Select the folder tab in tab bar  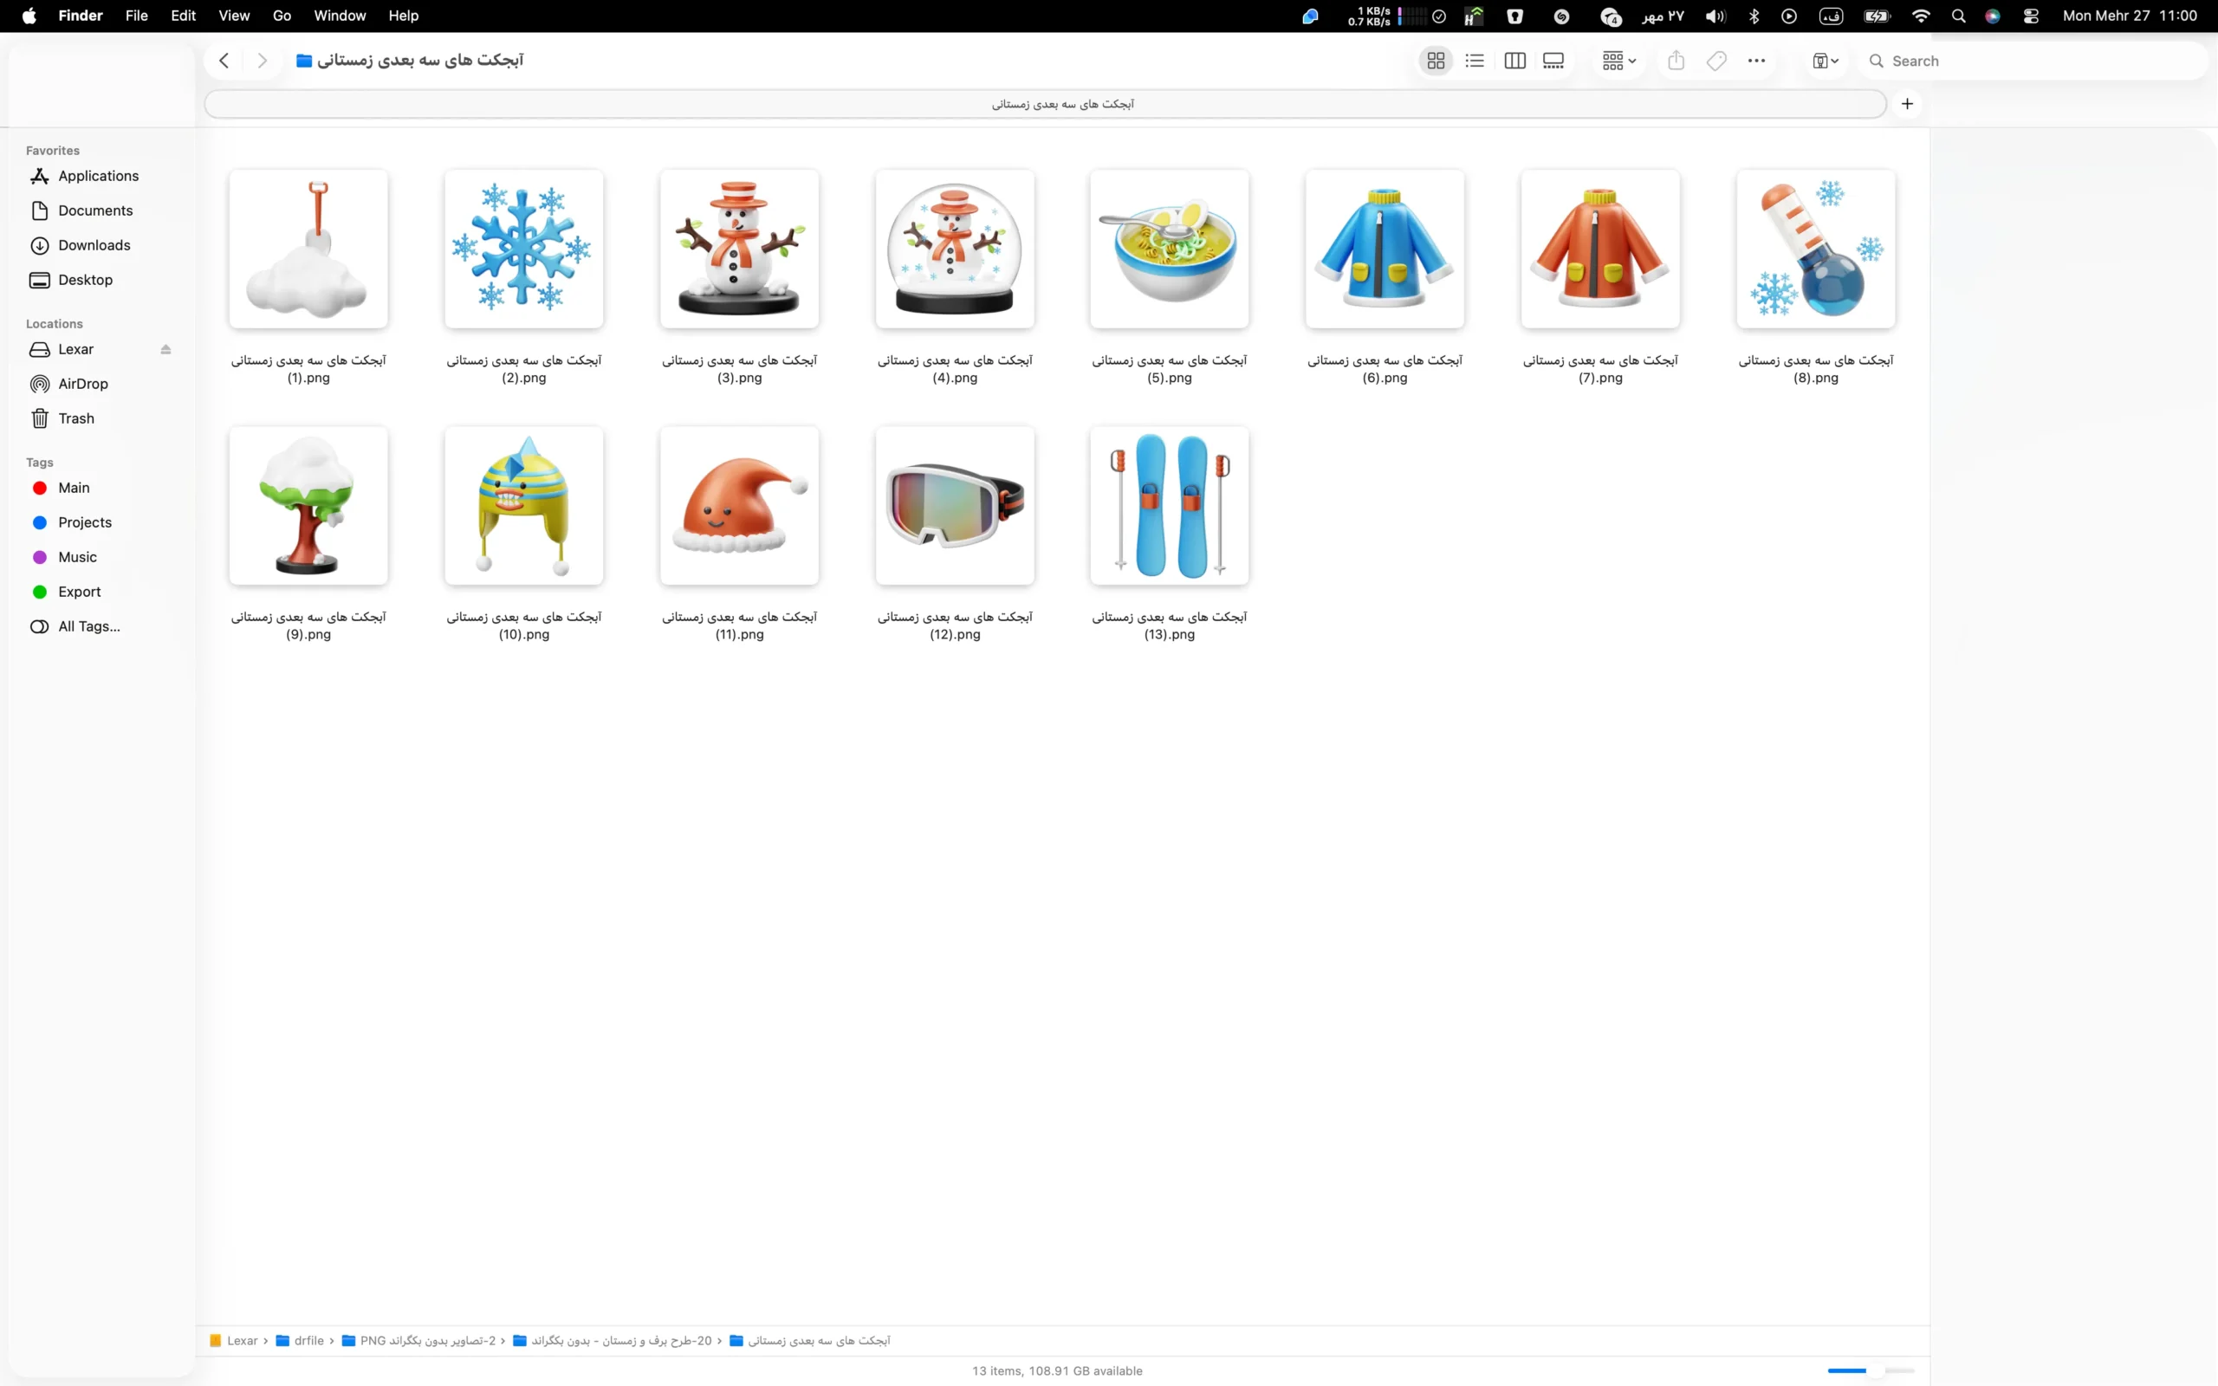(x=1045, y=104)
